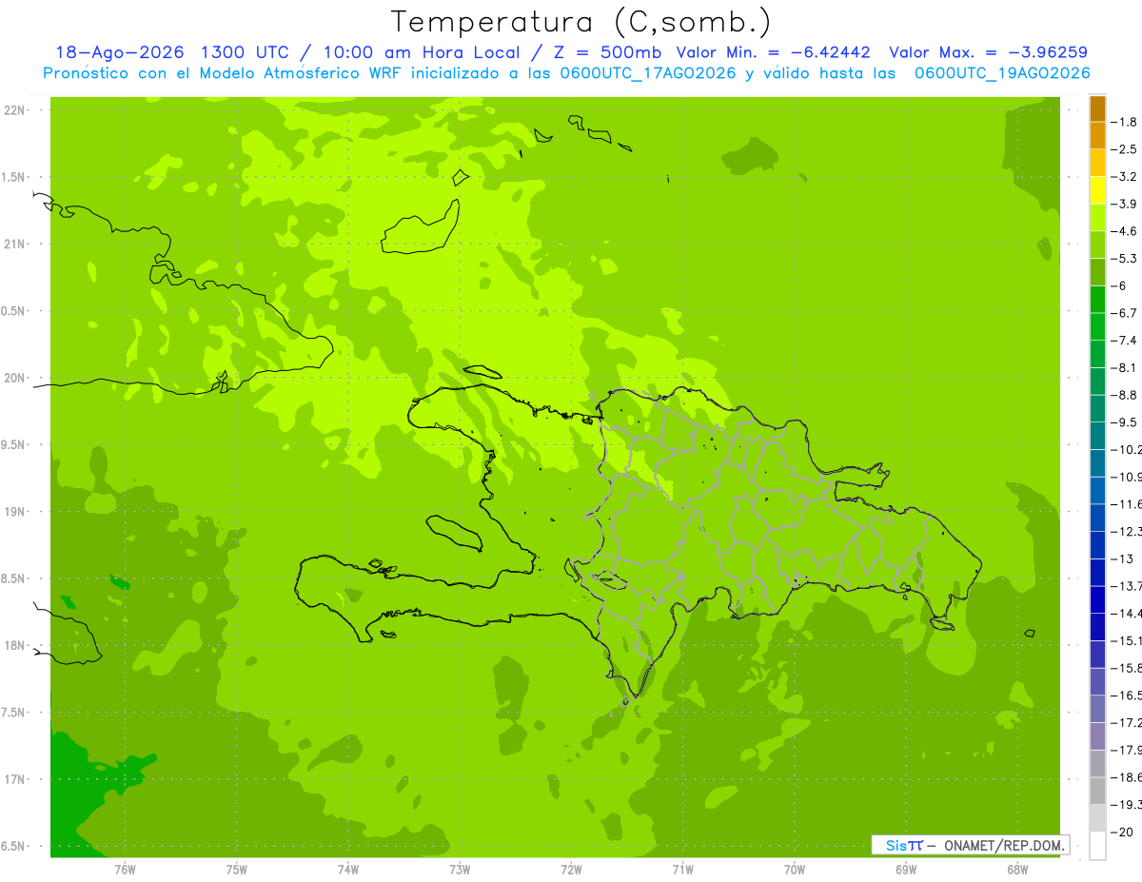Pick the amber swatch between -2.5 and -3.2
The height and width of the screenshot is (882, 1142).
1097,164
